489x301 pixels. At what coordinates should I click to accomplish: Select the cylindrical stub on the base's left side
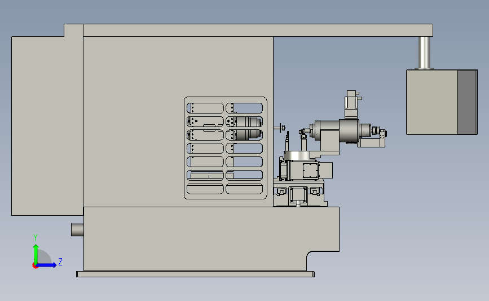tap(77, 229)
